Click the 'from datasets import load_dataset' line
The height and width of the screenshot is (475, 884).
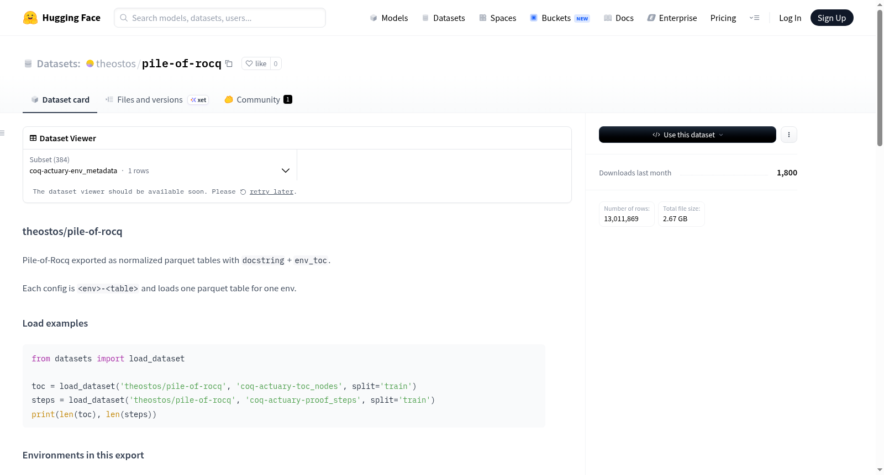pos(108,359)
